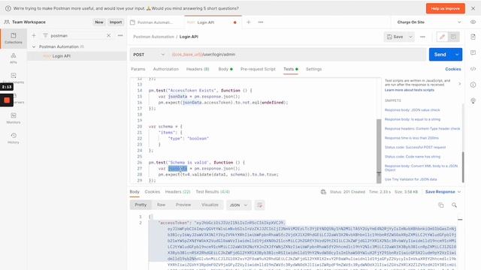Open the JSON format dropdown
The width and height of the screenshot is (481, 270).
tap(239, 205)
